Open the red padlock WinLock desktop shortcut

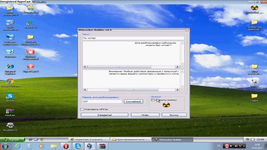click(x=30, y=55)
